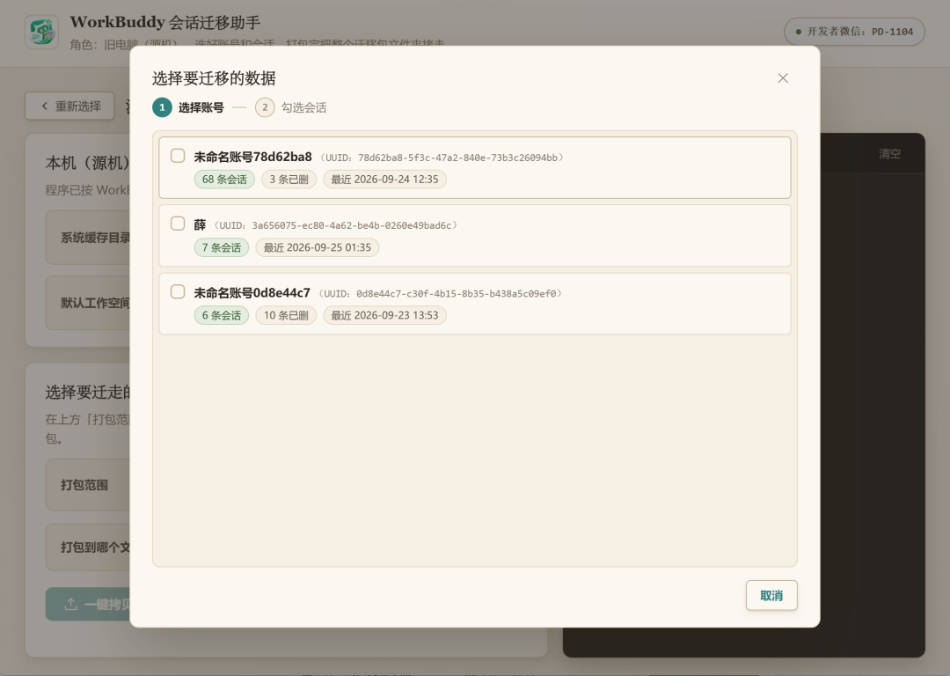
Task: Click the account name 未命名账号0d8e44c7
Action: (x=252, y=293)
